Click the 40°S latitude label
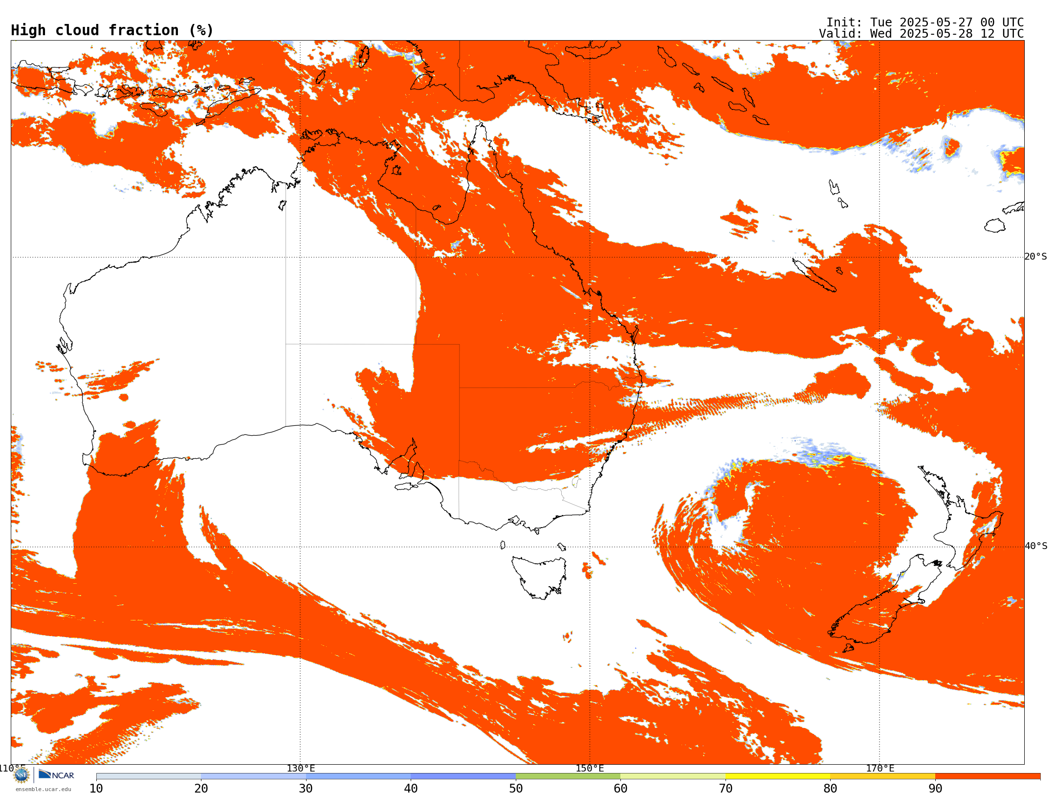The width and height of the screenshot is (1056, 795). click(x=1036, y=546)
